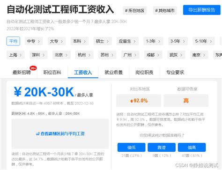Click the 高 data reliability value
The width and height of the screenshot is (222, 170).
click(186, 101)
